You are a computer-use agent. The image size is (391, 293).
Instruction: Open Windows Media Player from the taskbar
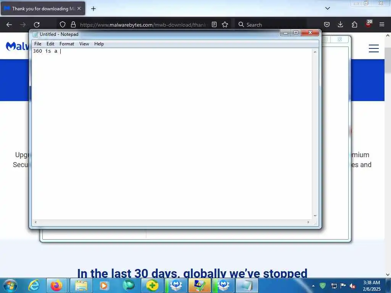[x=104, y=285]
